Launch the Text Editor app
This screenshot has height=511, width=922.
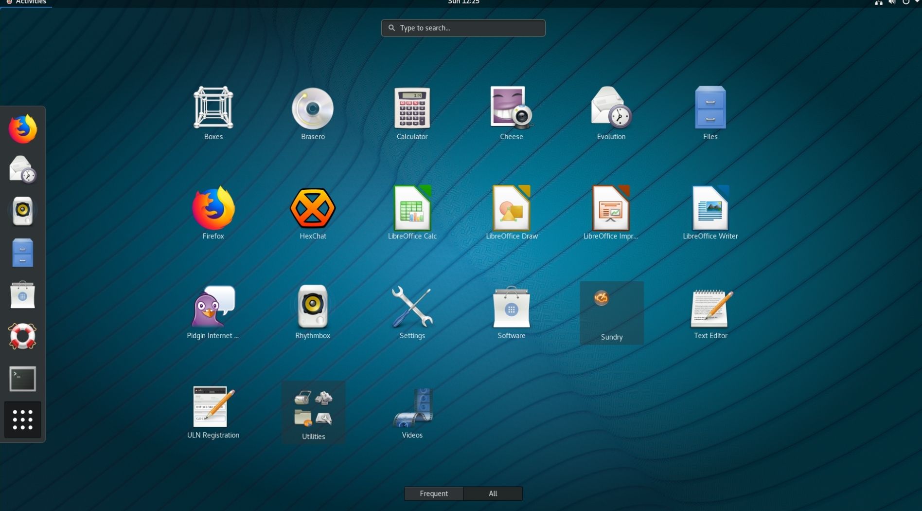[710, 313]
